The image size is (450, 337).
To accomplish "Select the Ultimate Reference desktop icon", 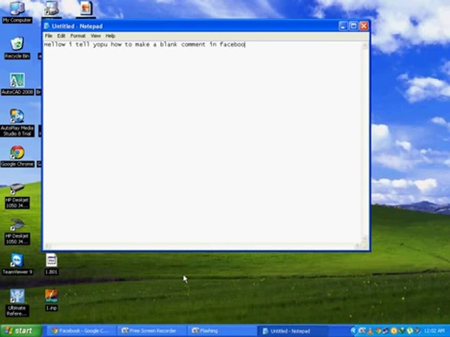I will pyautogui.click(x=17, y=303).
